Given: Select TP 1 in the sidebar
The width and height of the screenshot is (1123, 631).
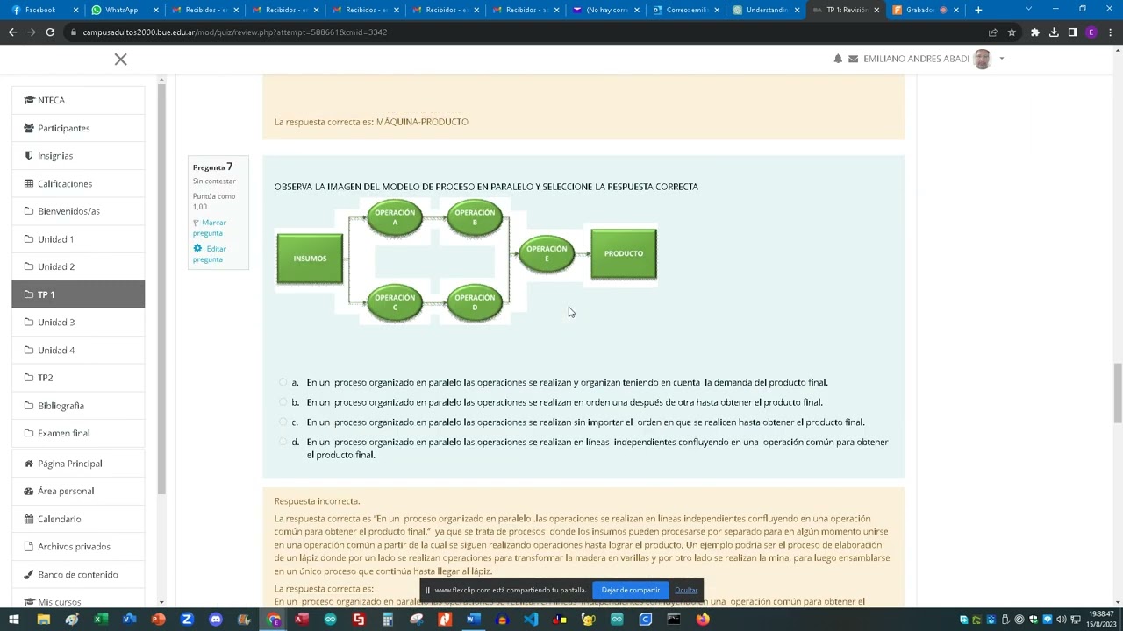Looking at the screenshot, I should [x=78, y=294].
